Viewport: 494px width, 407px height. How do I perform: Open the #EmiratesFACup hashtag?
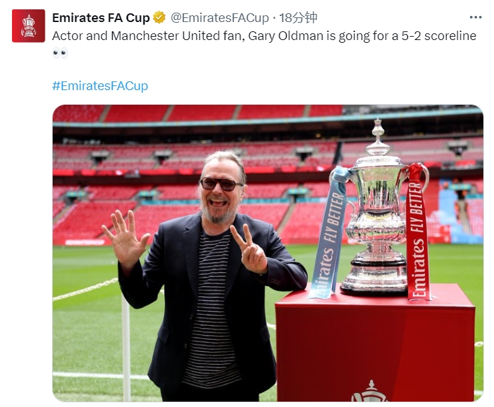[100, 86]
